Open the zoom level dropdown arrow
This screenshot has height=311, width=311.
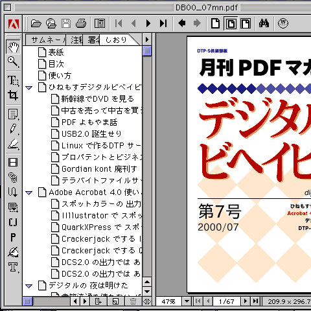(187, 301)
